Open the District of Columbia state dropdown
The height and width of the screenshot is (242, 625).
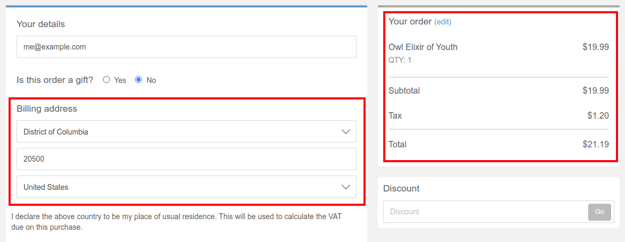(x=186, y=131)
